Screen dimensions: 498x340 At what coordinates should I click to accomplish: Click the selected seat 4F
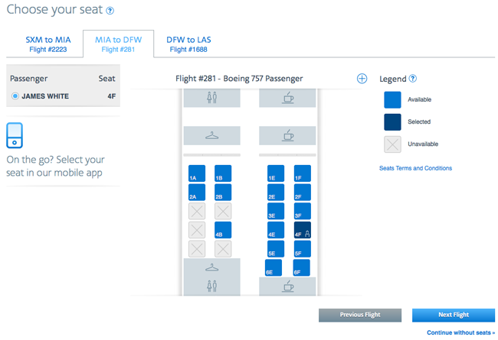coord(303,230)
